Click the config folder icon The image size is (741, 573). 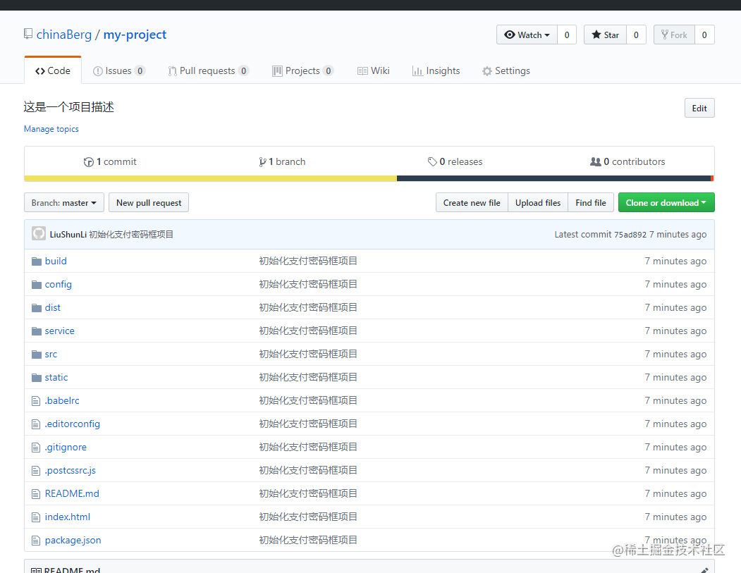pyautogui.click(x=37, y=284)
